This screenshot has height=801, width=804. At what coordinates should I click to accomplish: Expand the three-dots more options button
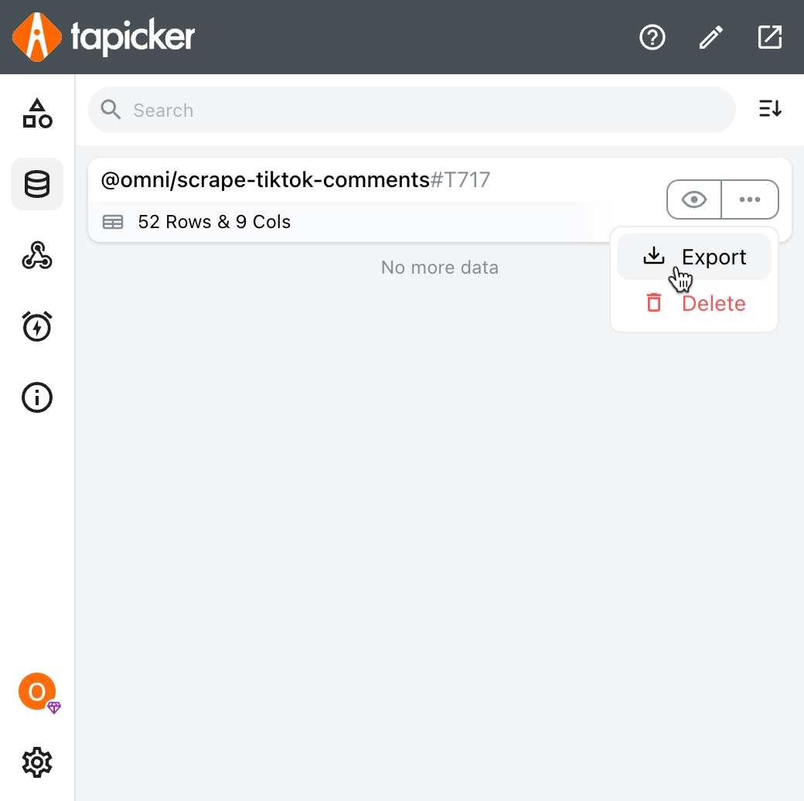750,199
